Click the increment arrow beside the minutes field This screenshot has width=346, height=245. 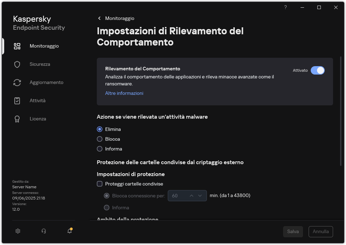click(x=192, y=196)
